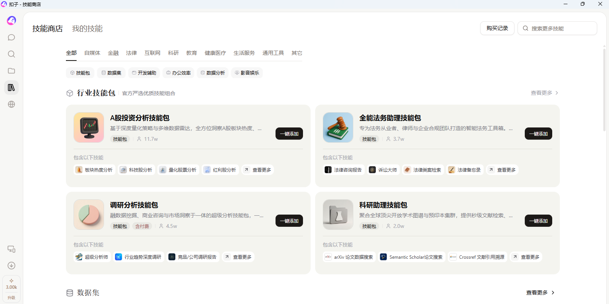Open the 诉讼大师 skill chip

(x=383, y=170)
